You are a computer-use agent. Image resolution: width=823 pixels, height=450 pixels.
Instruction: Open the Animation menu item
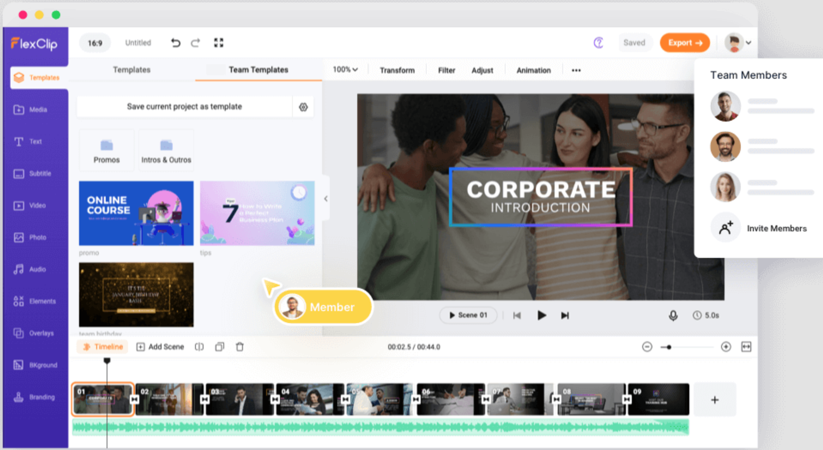(533, 70)
